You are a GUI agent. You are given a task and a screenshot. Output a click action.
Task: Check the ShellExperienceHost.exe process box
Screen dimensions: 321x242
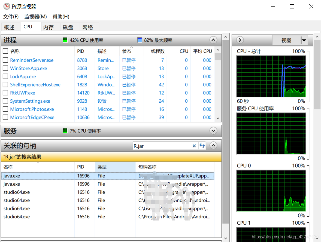[x=5, y=85]
